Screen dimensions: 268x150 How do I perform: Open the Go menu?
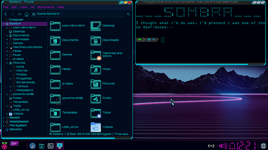click(x=33, y=7)
